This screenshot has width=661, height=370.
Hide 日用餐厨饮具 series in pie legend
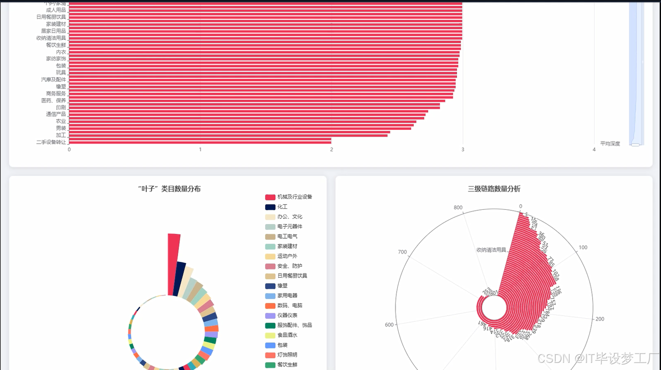click(286, 276)
